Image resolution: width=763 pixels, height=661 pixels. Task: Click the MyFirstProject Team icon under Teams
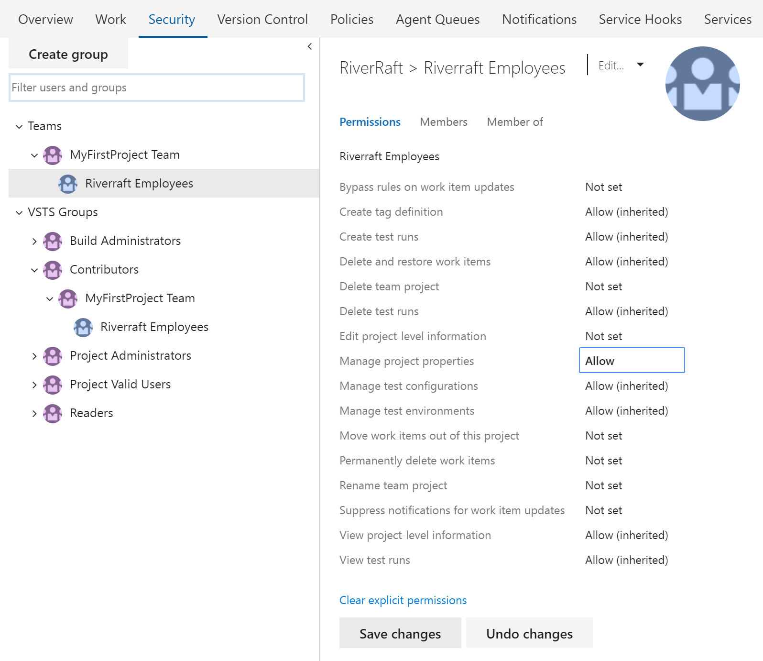coord(53,155)
